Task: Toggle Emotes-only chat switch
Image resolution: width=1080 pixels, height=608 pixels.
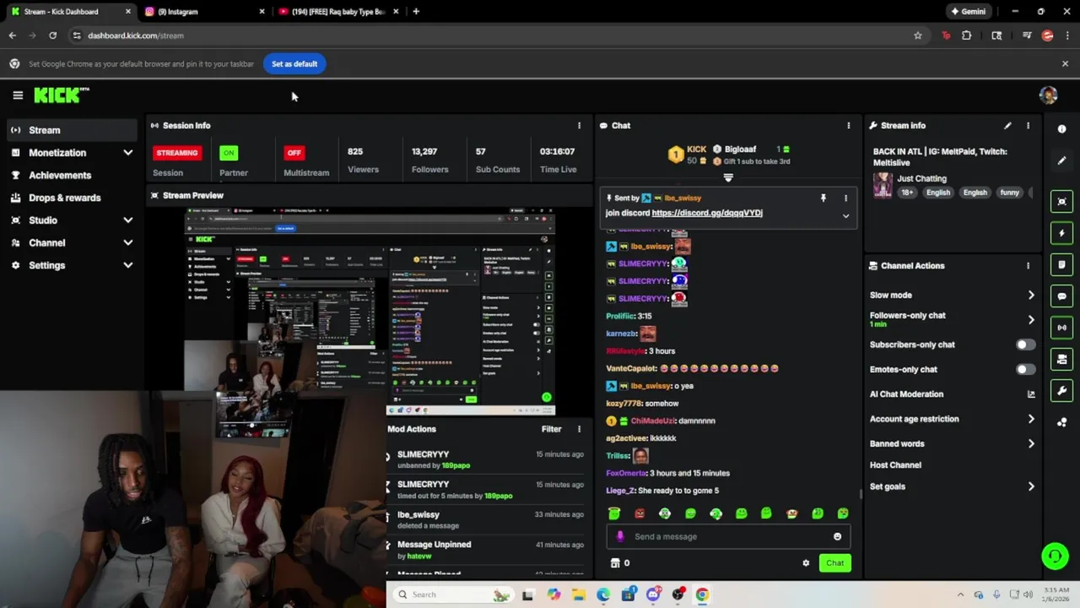Action: coord(1025,369)
